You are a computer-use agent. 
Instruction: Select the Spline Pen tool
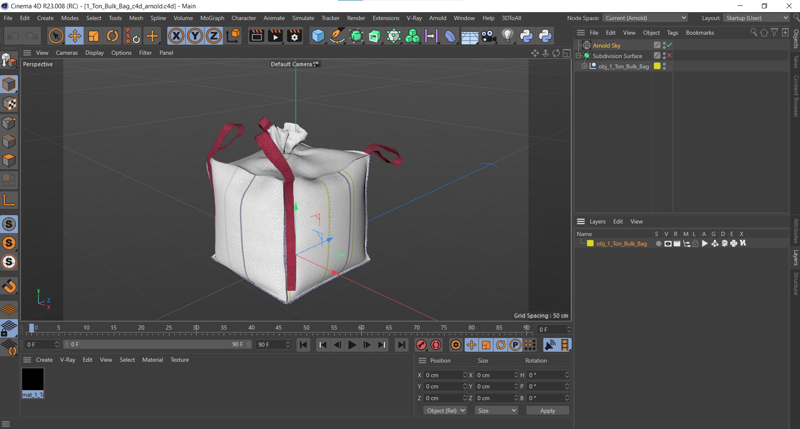pos(337,36)
